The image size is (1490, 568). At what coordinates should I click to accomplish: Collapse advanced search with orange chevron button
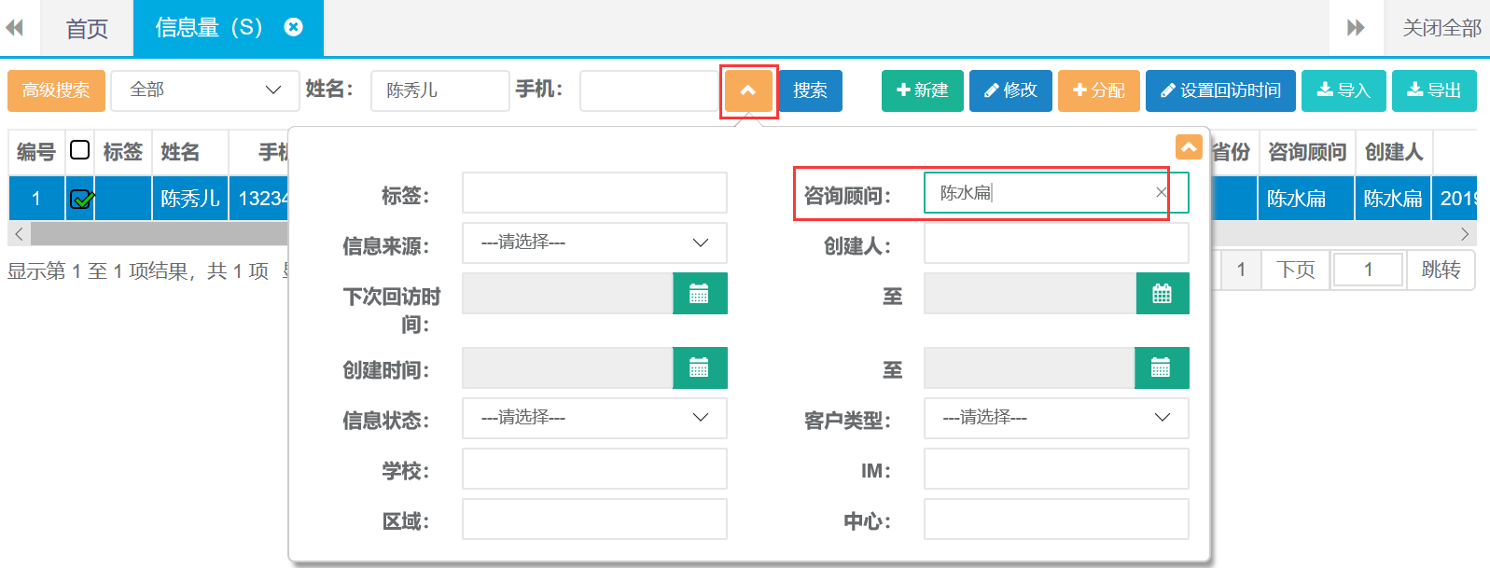tap(747, 90)
